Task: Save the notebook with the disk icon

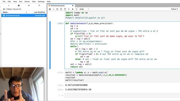Action: coord(50,9)
